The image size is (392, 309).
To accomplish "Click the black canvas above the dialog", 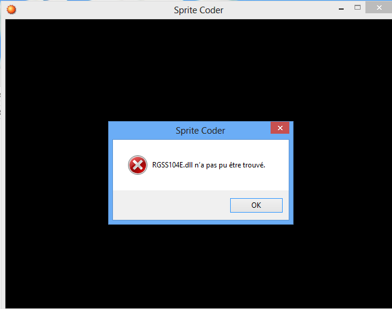I will pyautogui.click(x=199, y=70).
